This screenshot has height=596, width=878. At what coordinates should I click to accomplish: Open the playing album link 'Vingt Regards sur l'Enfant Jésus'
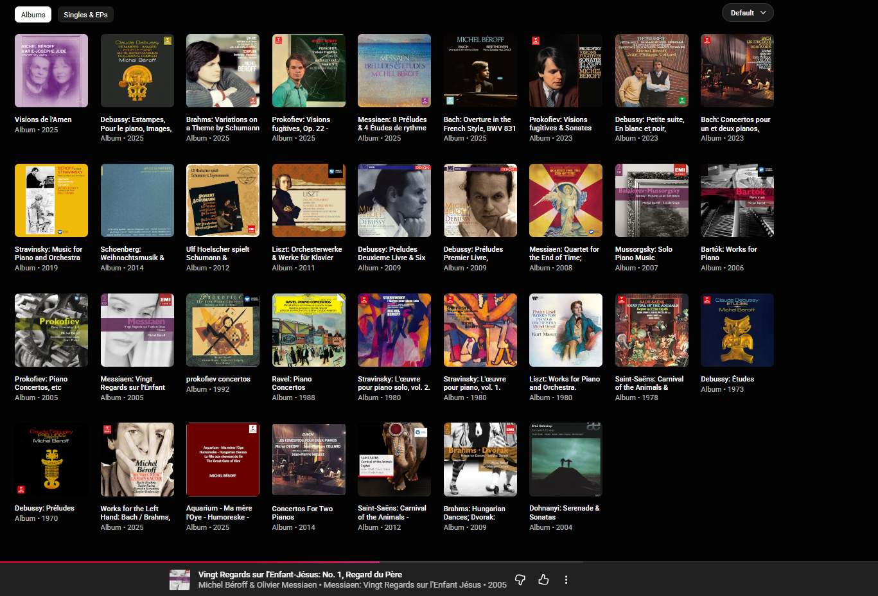point(402,585)
